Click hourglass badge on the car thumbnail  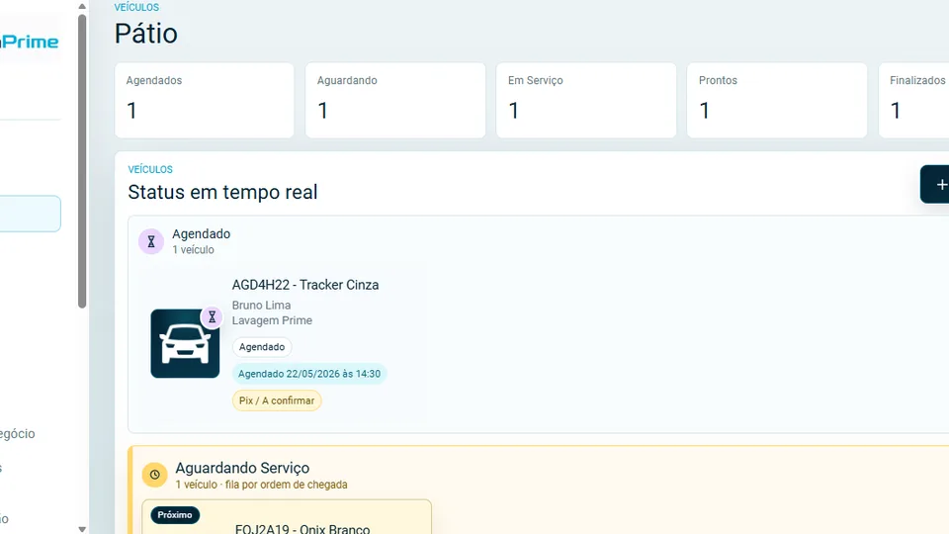pos(212,316)
